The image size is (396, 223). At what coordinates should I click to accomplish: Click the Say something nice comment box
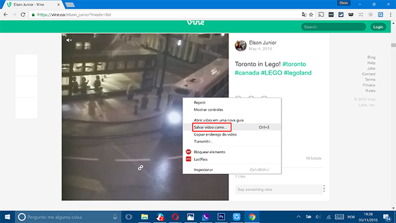[279, 190]
